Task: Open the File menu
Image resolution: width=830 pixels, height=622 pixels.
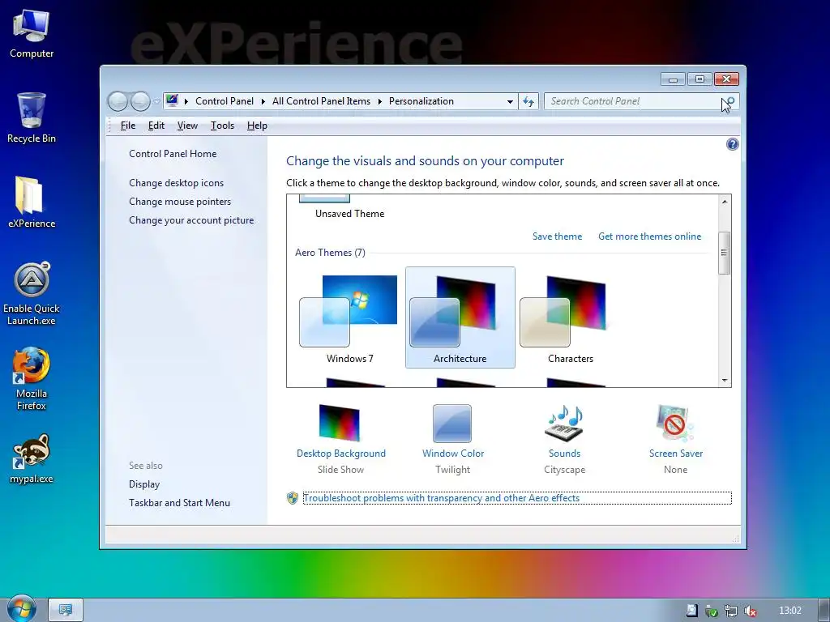Action: pyautogui.click(x=127, y=126)
